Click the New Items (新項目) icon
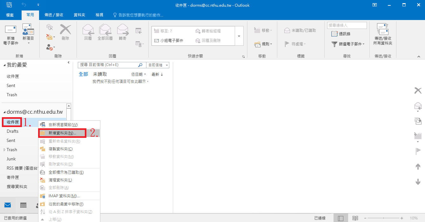Viewport: 425px width, 222px height. click(28, 30)
